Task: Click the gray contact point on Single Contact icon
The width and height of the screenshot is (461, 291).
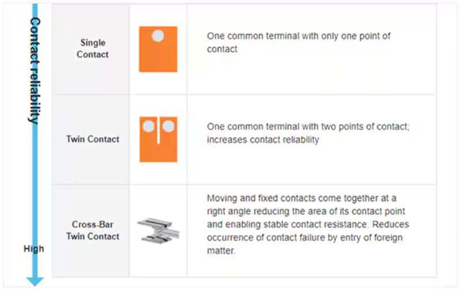Action: [x=158, y=36]
